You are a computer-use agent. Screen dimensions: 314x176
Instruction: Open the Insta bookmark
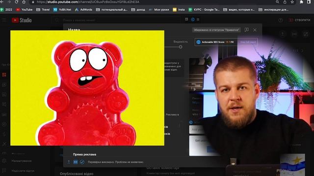(179, 10)
